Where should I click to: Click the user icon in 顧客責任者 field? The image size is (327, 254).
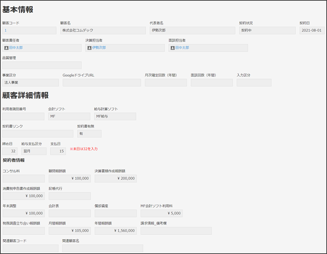coord(7,48)
